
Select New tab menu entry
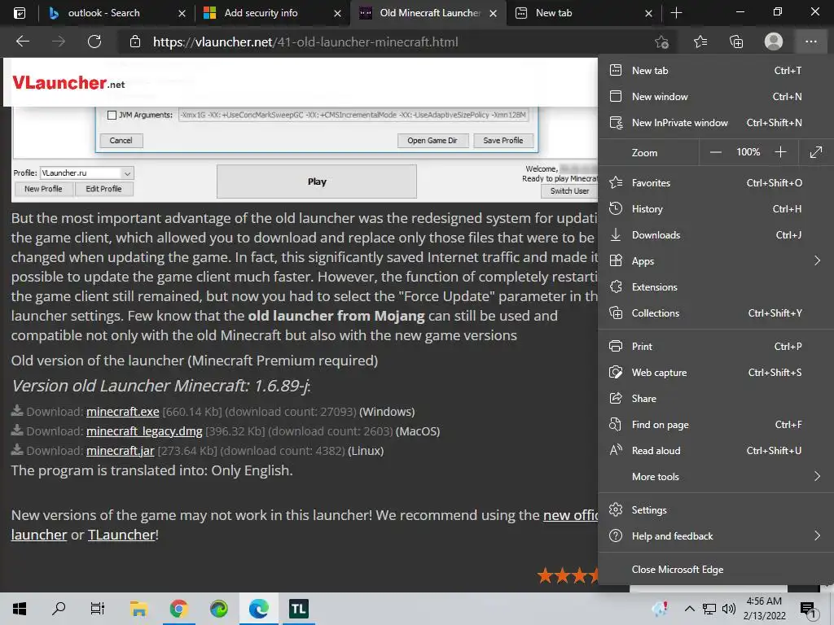[x=716, y=70]
